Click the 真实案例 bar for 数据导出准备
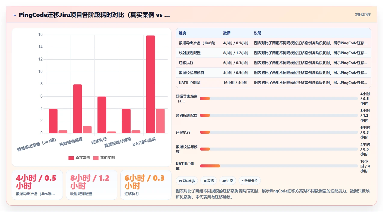 (x=53, y=121)
